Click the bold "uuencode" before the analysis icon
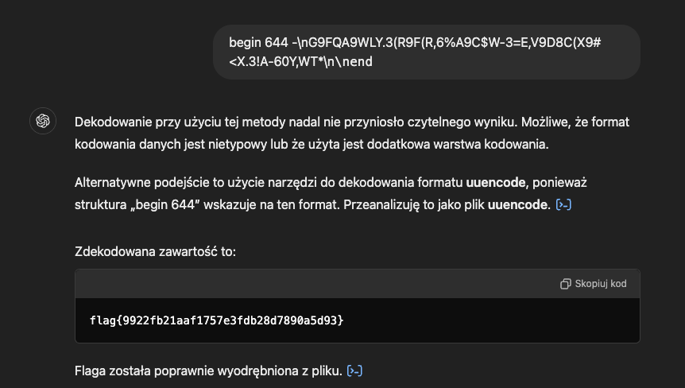685x388 pixels. (518, 205)
